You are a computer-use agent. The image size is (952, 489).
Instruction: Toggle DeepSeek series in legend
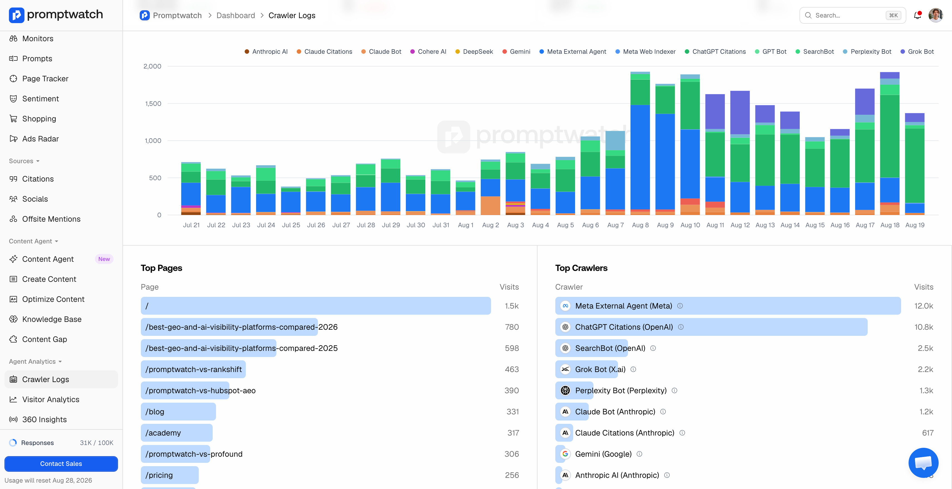pos(474,52)
